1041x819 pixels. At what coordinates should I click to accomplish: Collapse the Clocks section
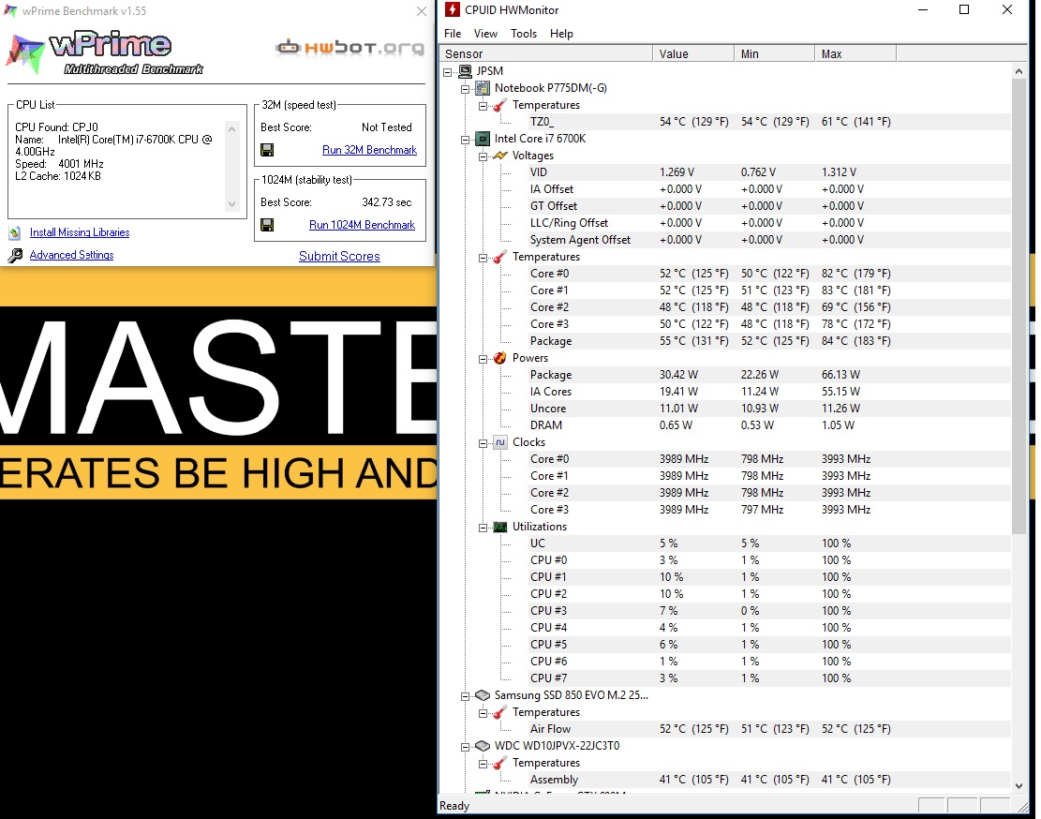click(x=483, y=443)
